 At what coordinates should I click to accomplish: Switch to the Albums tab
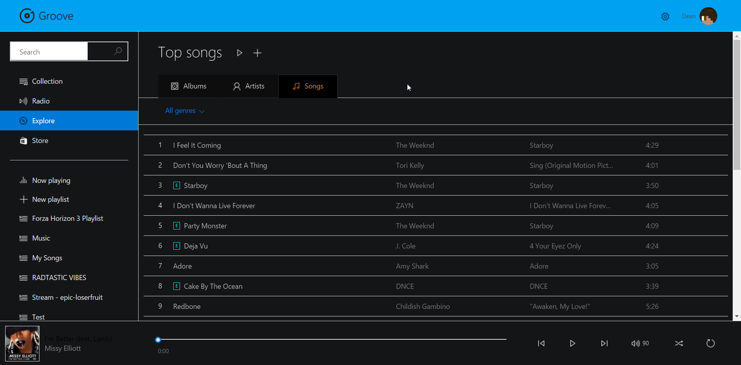tap(189, 86)
